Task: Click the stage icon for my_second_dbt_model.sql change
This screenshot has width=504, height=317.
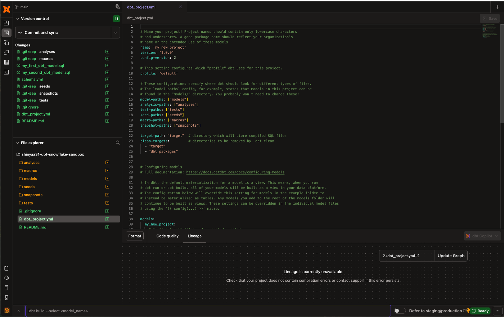Action: click(107, 72)
